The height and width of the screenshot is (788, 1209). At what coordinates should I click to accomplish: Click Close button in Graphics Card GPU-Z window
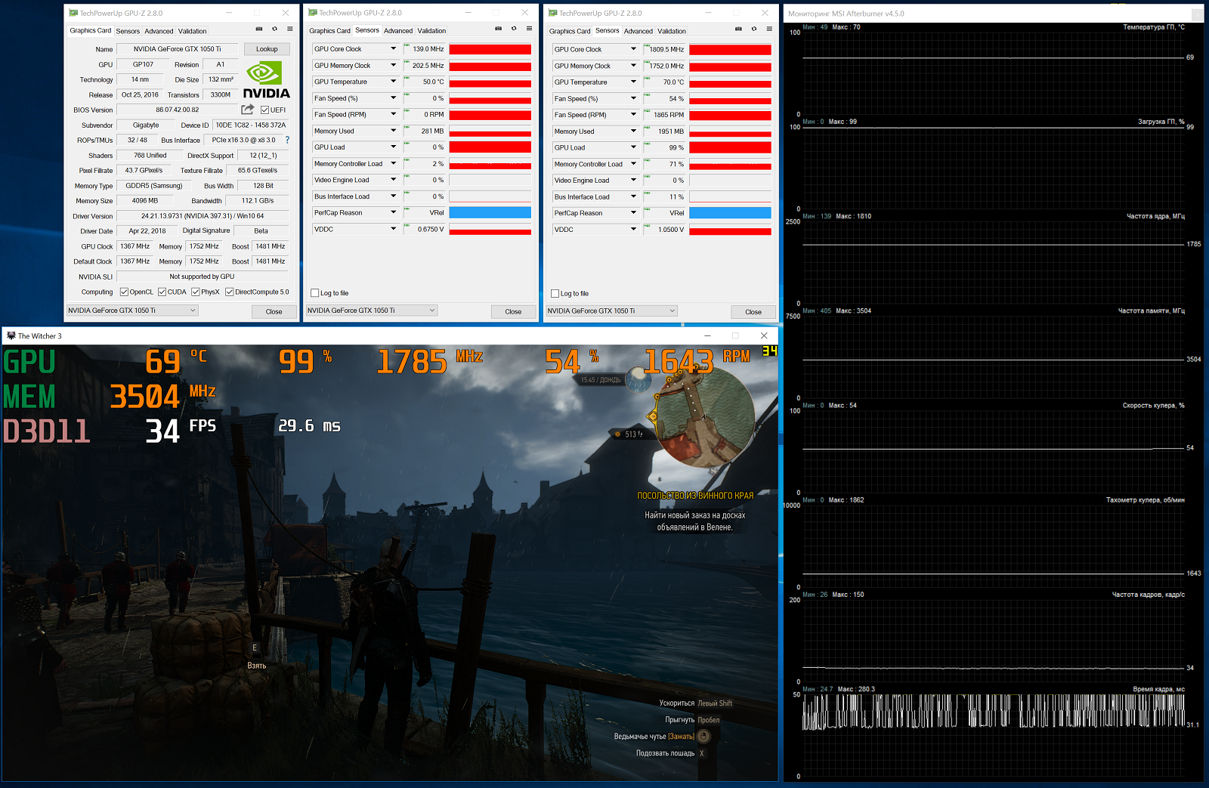(x=274, y=311)
